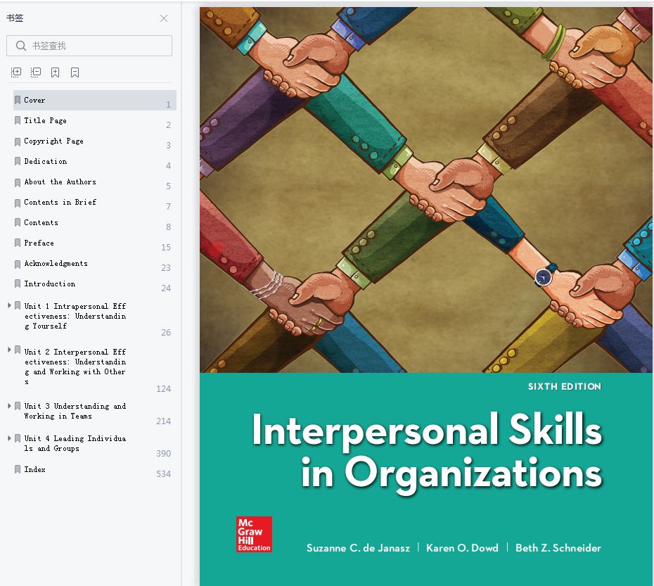Viewport: 654px width, 586px height.
Task: Open the Title Page bookmark
Action: [x=45, y=120]
